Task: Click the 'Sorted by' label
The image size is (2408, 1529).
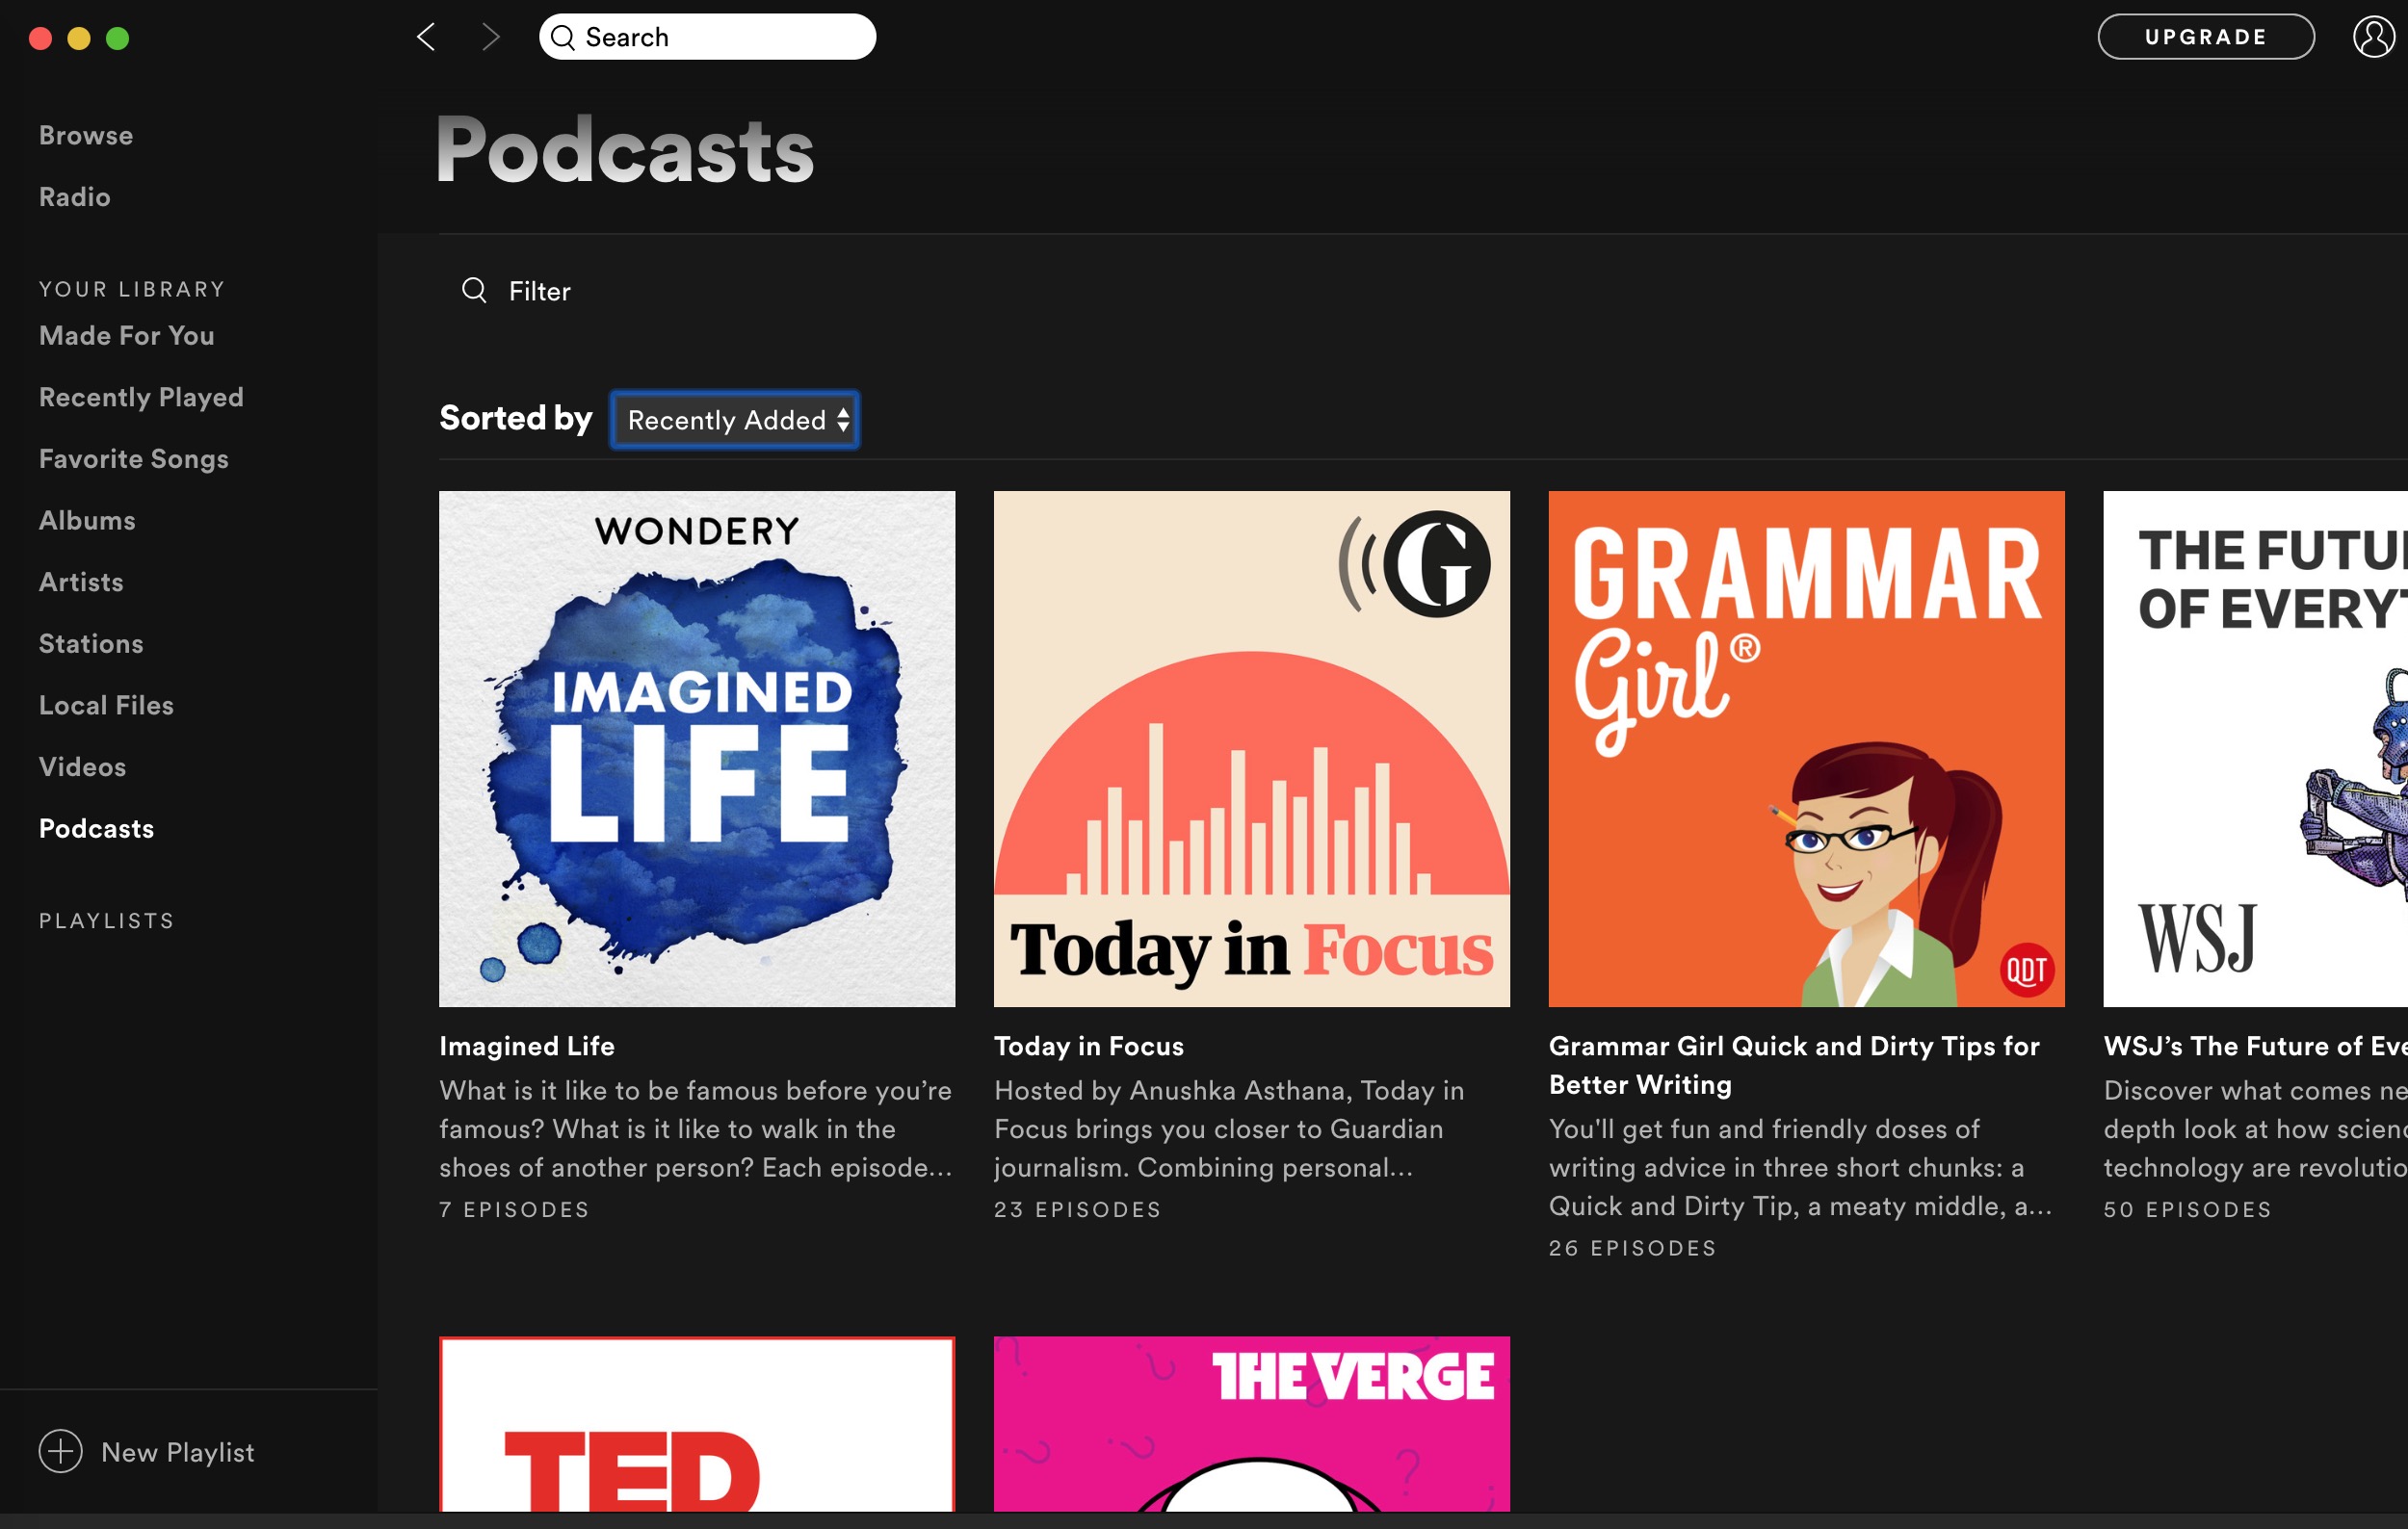Action: [x=516, y=418]
